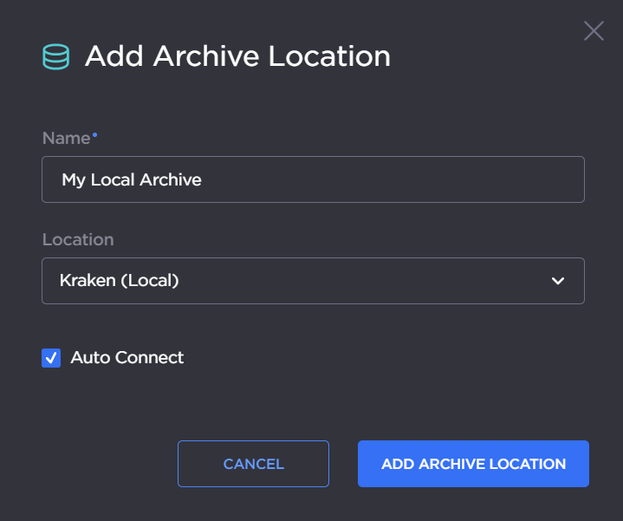Image resolution: width=623 pixels, height=521 pixels.
Task: Click the blue required asterisk beside Name
Action: [x=94, y=135]
